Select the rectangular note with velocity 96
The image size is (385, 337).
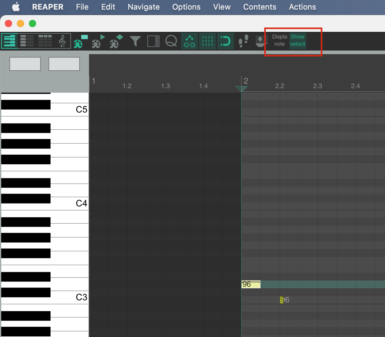(x=251, y=284)
